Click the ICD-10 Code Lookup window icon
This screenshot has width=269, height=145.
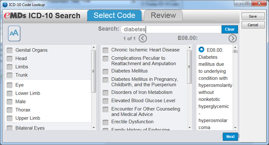[x=5, y=5]
